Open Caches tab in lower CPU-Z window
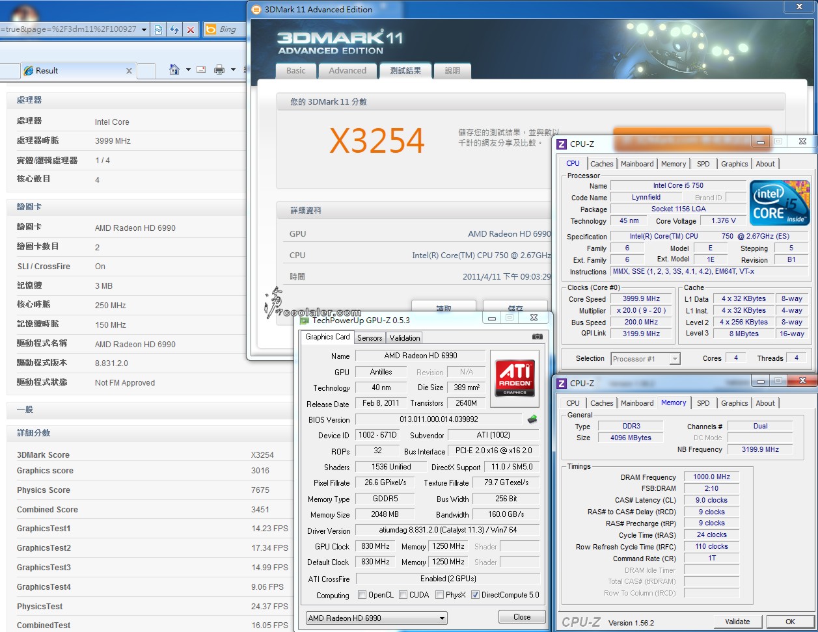 click(x=602, y=403)
